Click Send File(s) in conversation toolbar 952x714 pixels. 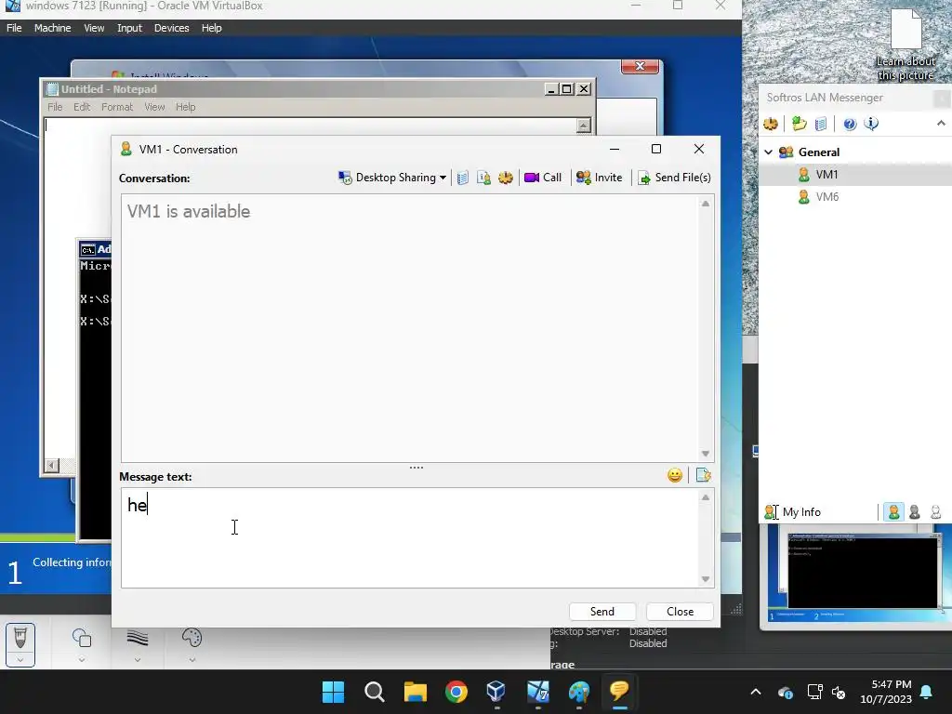point(674,178)
